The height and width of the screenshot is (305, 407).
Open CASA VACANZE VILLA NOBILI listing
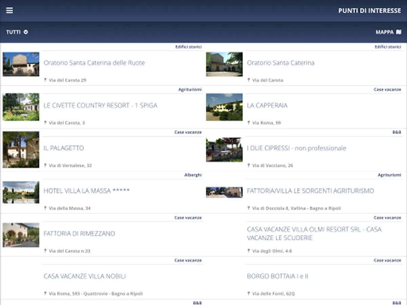[85, 276]
